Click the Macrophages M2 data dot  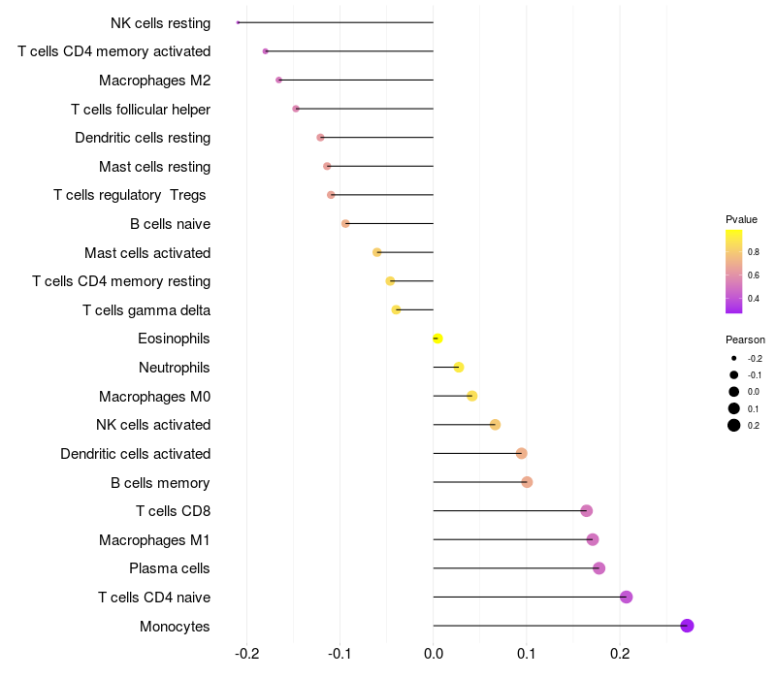(278, 81)
